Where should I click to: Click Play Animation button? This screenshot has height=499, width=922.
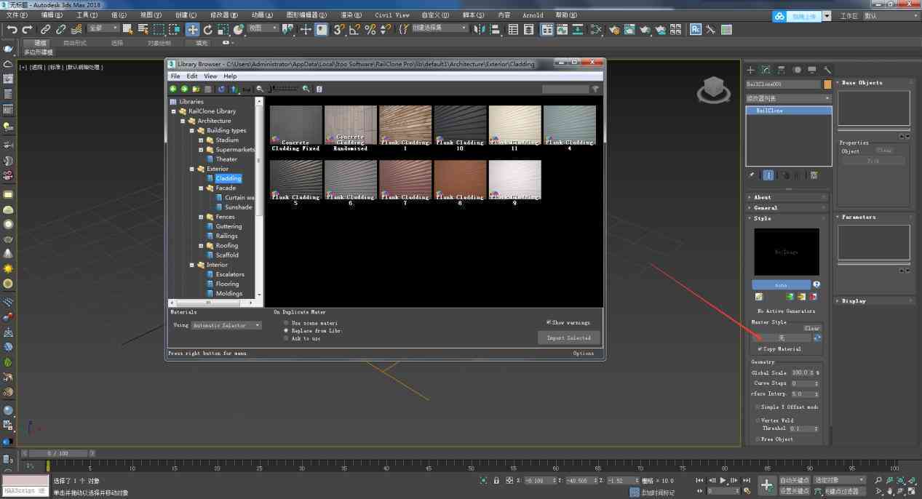click(x=723, y=480)
